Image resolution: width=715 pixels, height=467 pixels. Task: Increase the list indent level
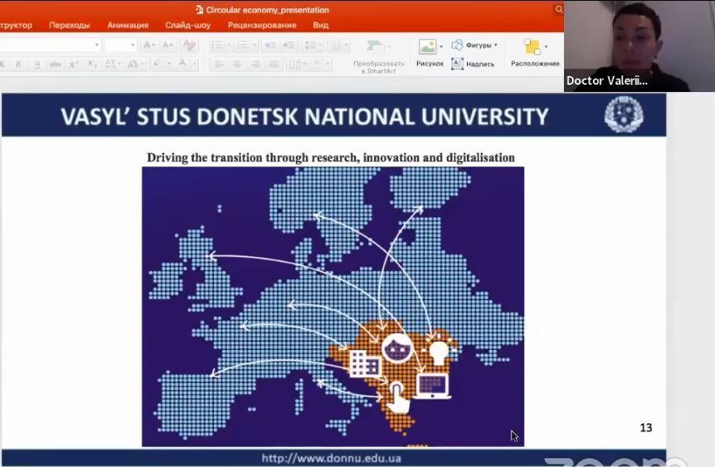tap(288, 45)
